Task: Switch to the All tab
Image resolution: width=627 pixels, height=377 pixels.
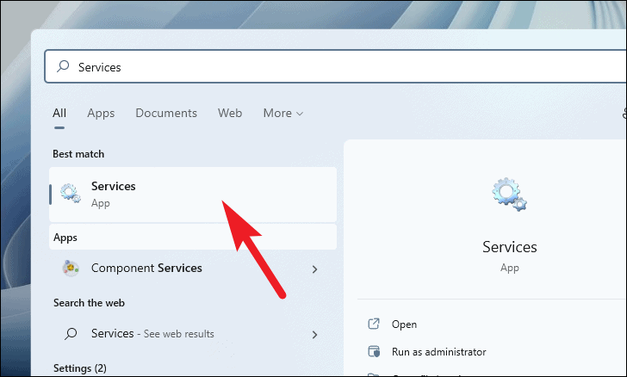Action: click(59, 113)
